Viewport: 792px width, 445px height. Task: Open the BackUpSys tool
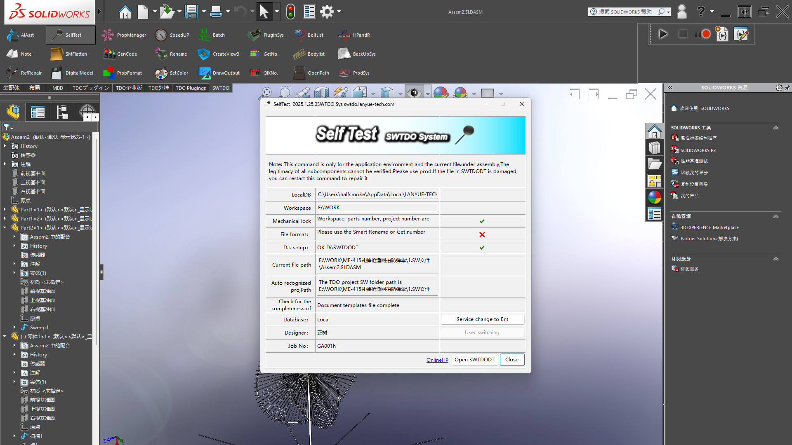tap(344, 54)
